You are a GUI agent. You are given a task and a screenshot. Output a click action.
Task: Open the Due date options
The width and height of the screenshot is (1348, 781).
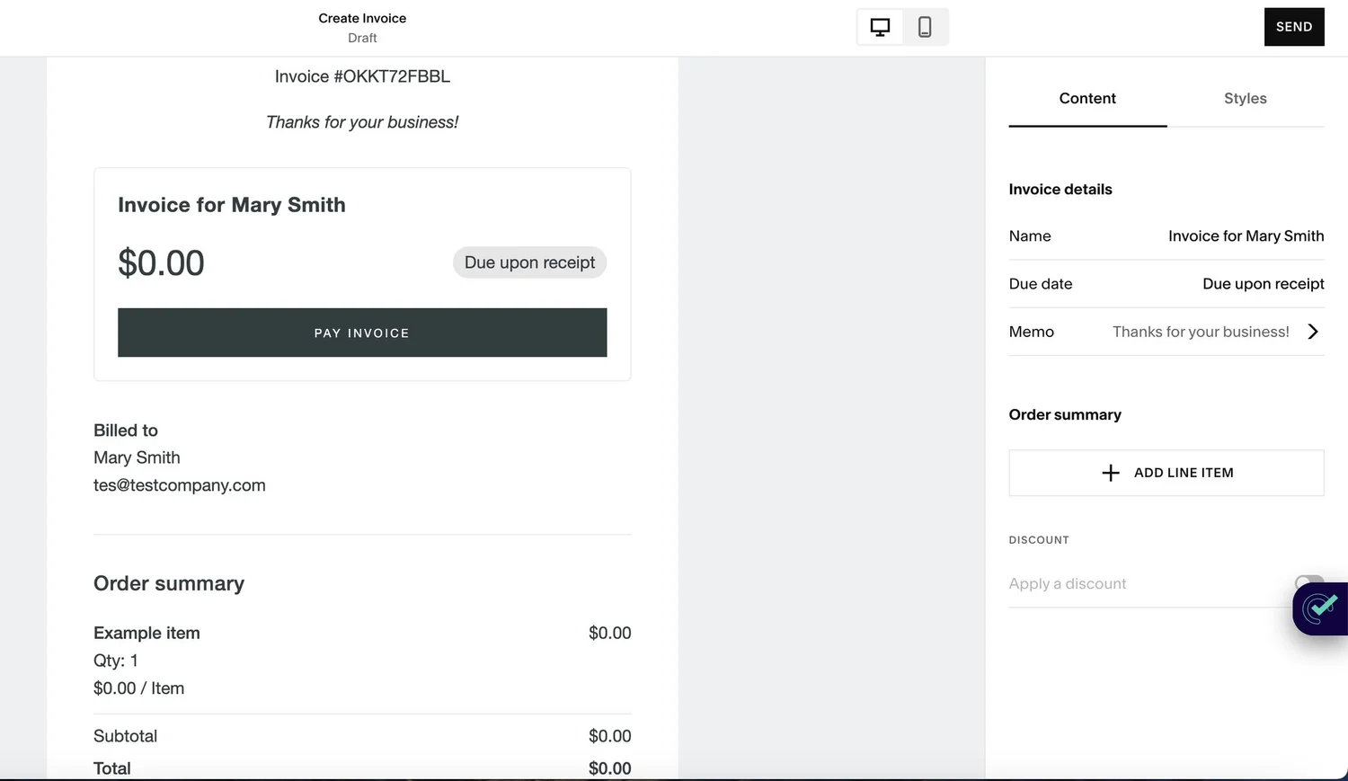(1263, 284)
